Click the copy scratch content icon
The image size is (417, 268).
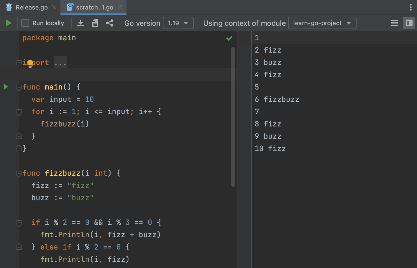pos(95,23)
